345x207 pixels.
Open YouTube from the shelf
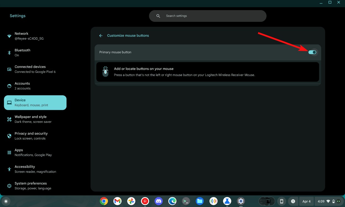[145, 201]
